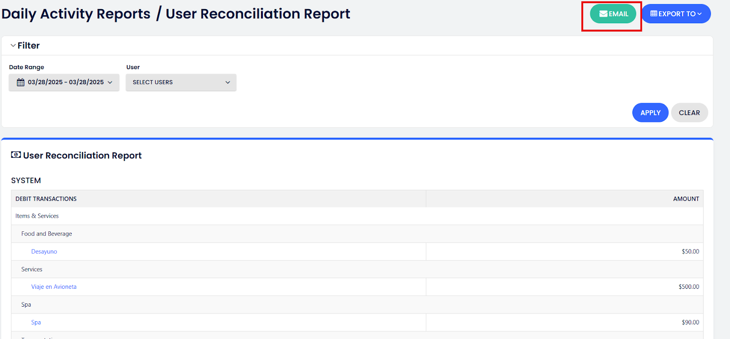
Task: Select the Food and Beverage category row
Action: pos(47,234)
